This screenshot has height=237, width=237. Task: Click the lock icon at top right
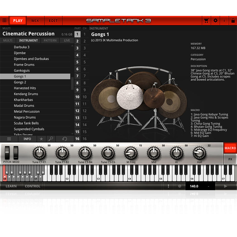[233, 20]
